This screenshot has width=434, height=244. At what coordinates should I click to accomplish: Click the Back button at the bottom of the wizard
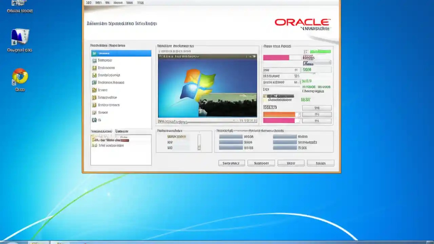pos(231,163)
